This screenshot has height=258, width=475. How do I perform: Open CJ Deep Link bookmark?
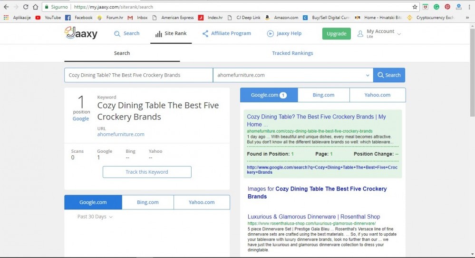244,18
